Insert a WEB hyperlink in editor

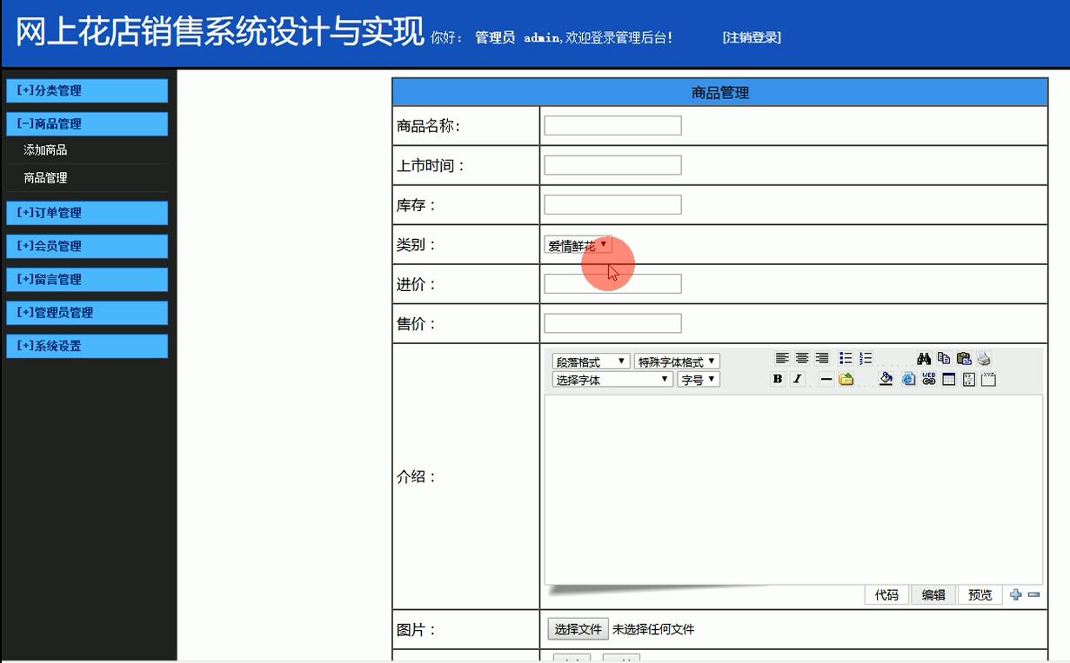(x=928, y=379)
